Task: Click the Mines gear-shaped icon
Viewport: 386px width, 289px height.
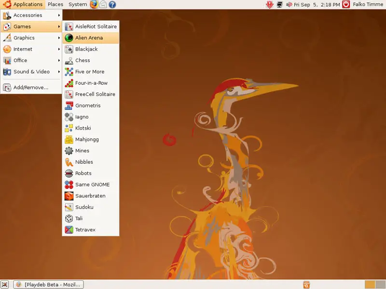Action: (69, 151)
